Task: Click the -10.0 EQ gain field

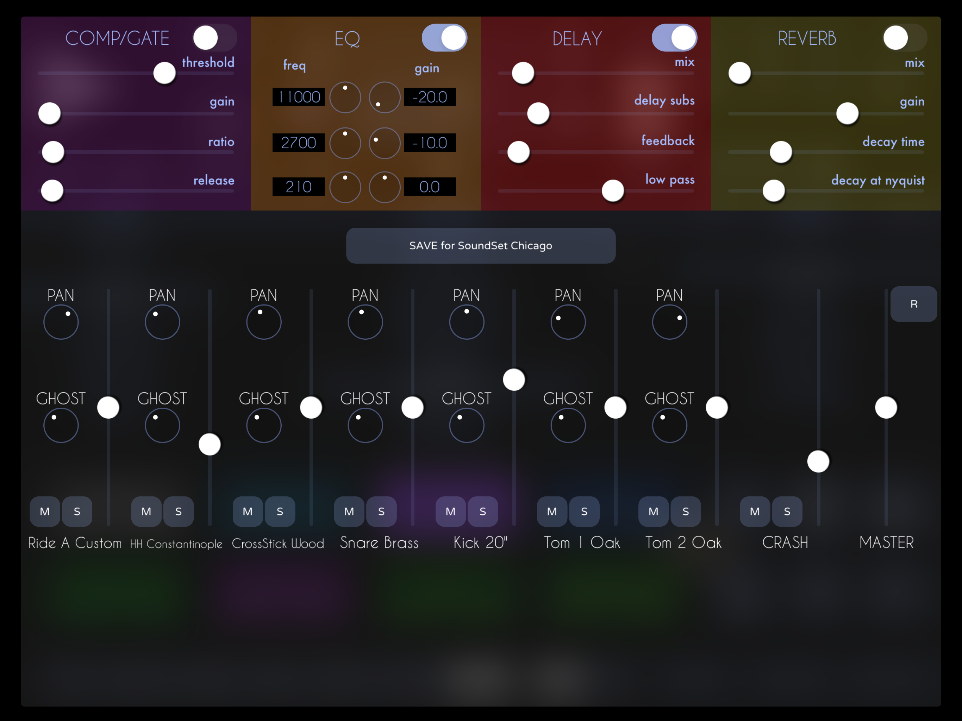Action: tap(429, 143)
